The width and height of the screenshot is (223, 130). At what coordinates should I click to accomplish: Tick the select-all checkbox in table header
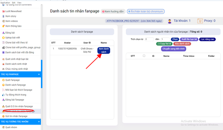point(144,56)
